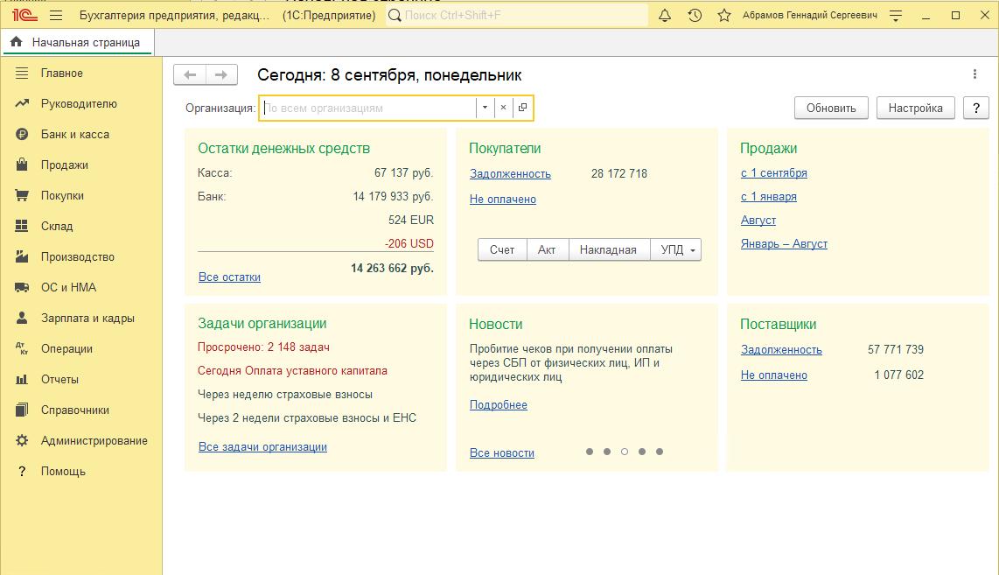999x575 pixels.
Task: Open the organization selection form icon
Action: pyautogui.click(x=522, y=108)
